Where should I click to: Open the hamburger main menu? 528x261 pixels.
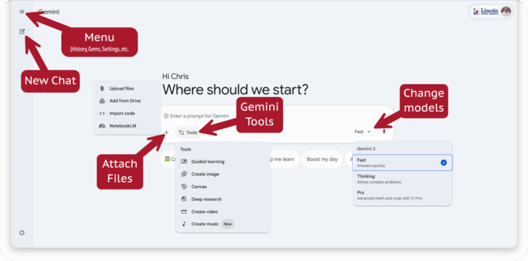pyautogui.click(x=22, y=12)
